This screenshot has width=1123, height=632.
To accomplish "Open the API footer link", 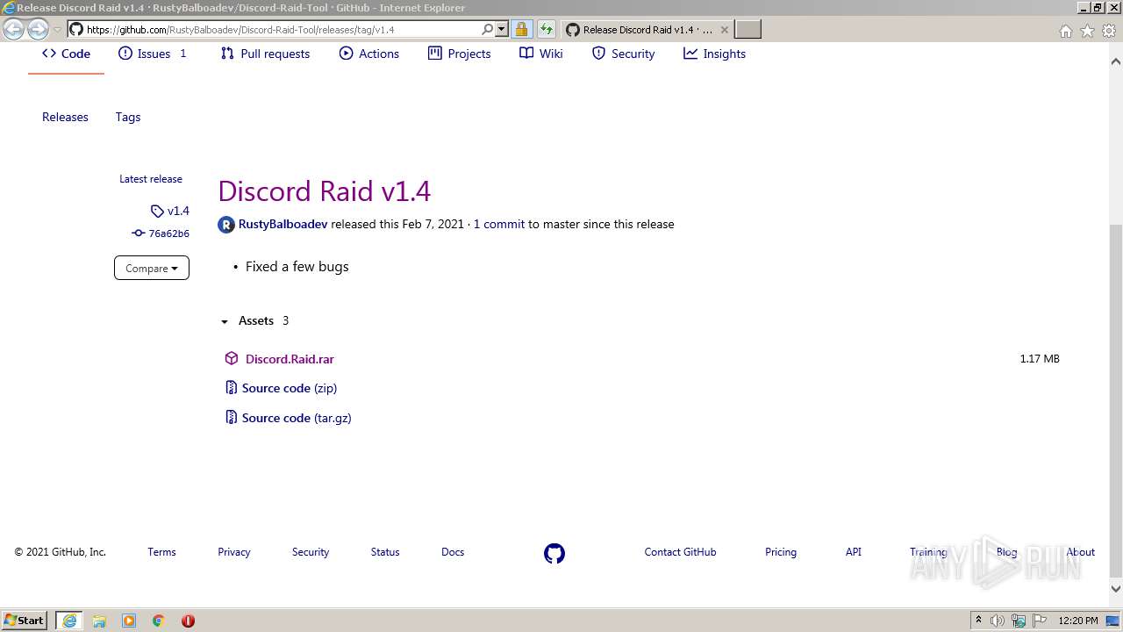I will tap(854, 552).
